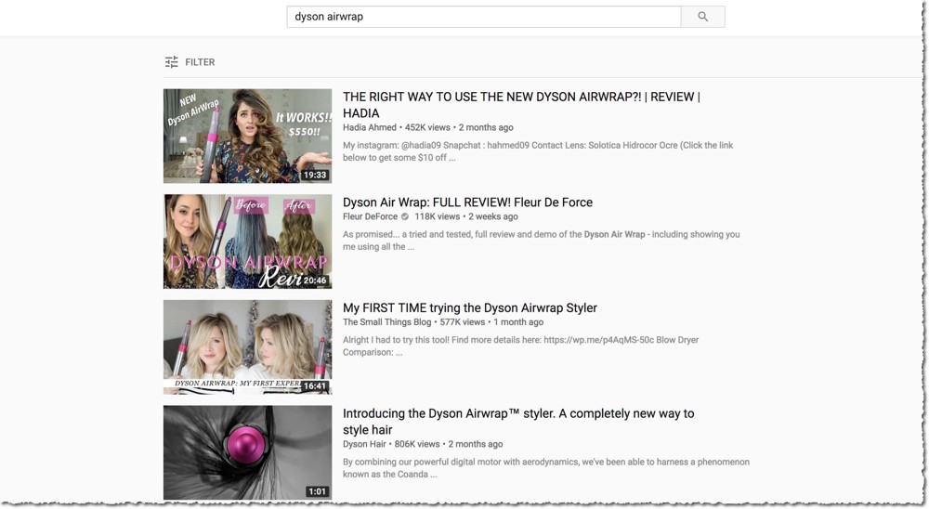
Task: Click description starting 'By combining our powerful'
Action: [545, 467]
